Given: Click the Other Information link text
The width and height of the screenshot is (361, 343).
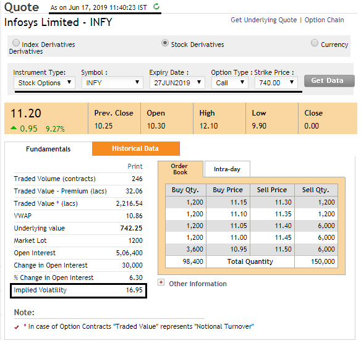Looking at the screenshot, I should (x=198, y=284).
